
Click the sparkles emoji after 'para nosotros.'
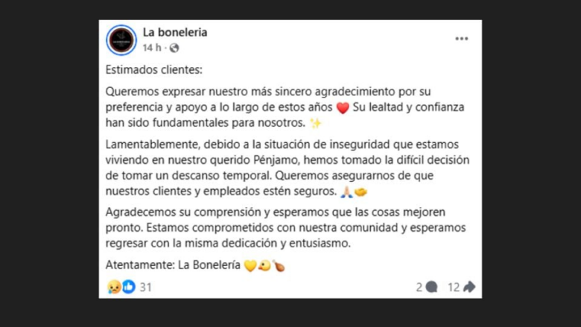pos(315,123)
